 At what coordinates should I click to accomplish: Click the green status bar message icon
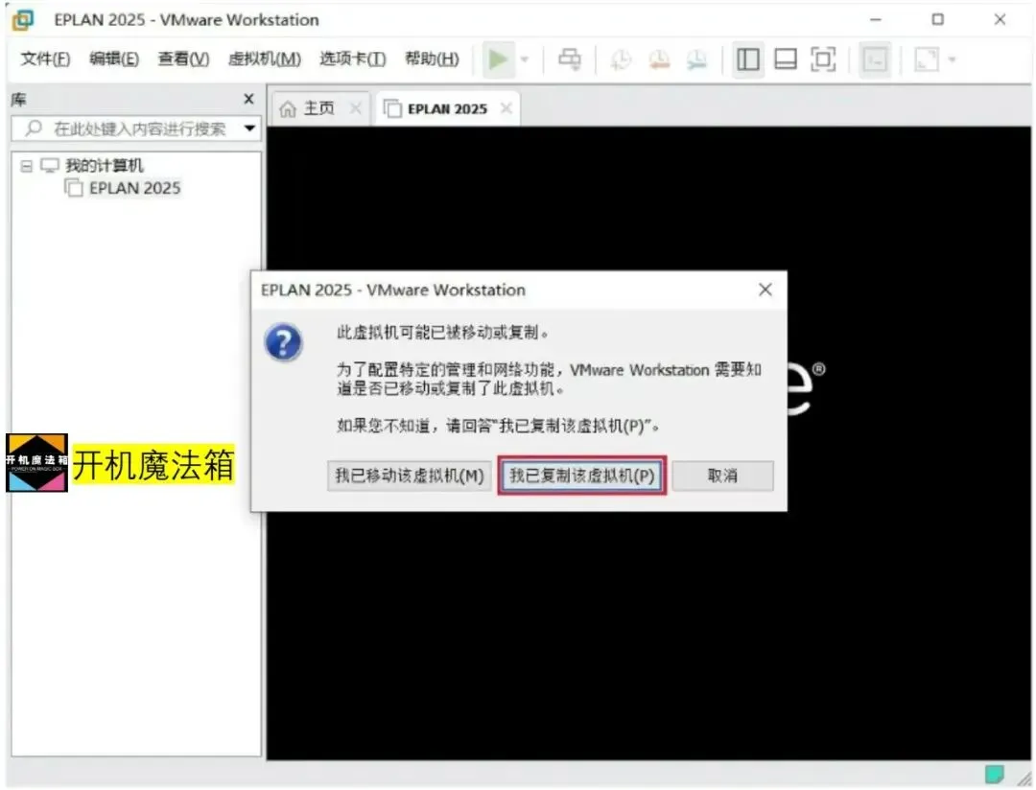point(995,774)
